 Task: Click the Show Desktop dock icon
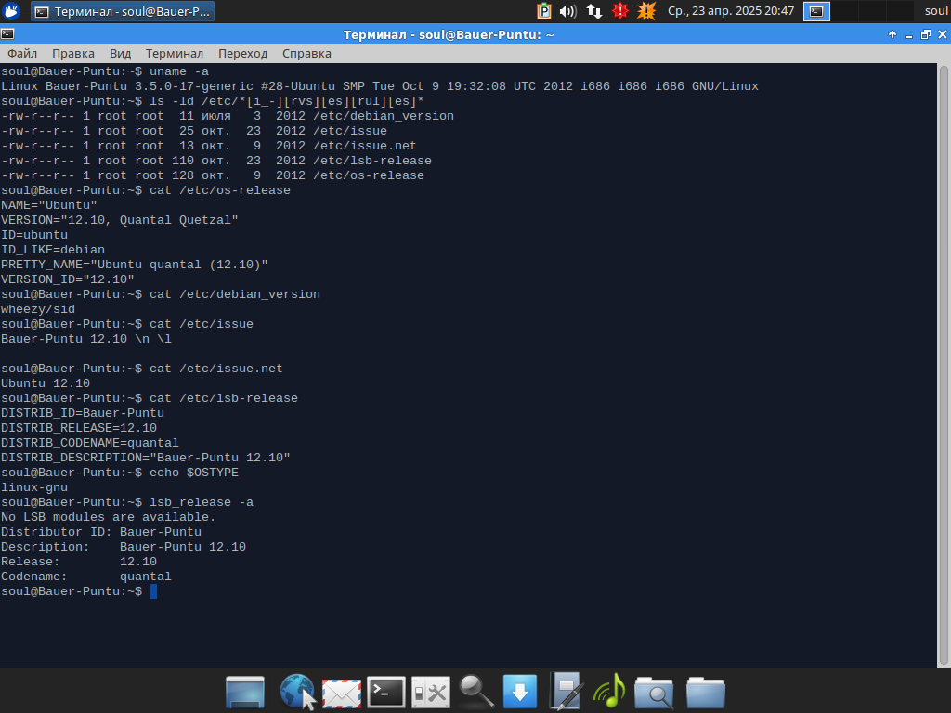(245, 692)
